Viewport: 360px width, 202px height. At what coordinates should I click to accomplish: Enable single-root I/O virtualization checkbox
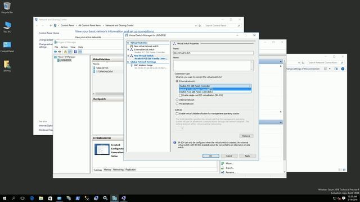[180, 95]
